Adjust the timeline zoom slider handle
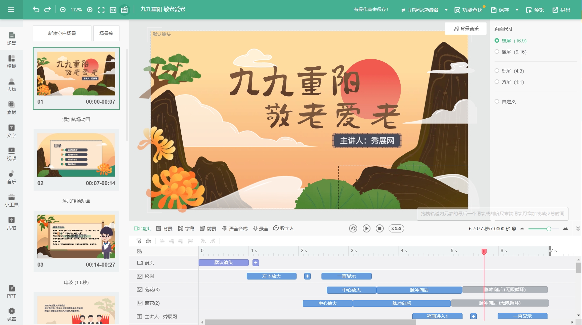This screenshot has height=325, width=582. [x=548, y=229]
